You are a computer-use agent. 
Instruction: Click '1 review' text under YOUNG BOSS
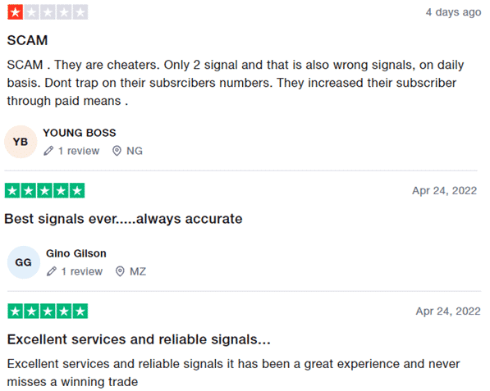[79, 151]
